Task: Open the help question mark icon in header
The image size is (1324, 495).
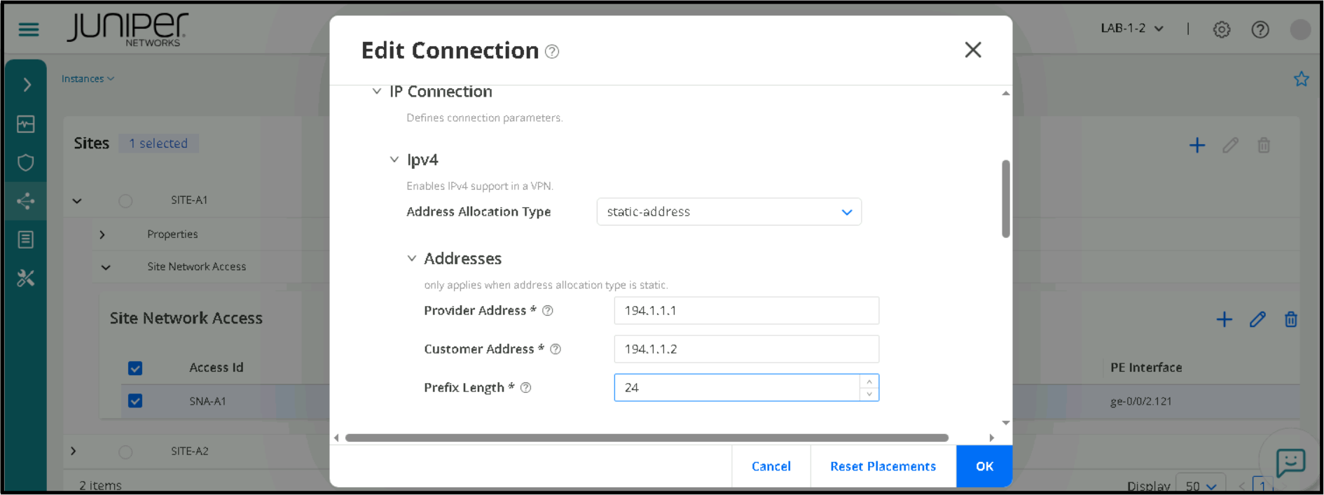Action: coord(1260,29)
